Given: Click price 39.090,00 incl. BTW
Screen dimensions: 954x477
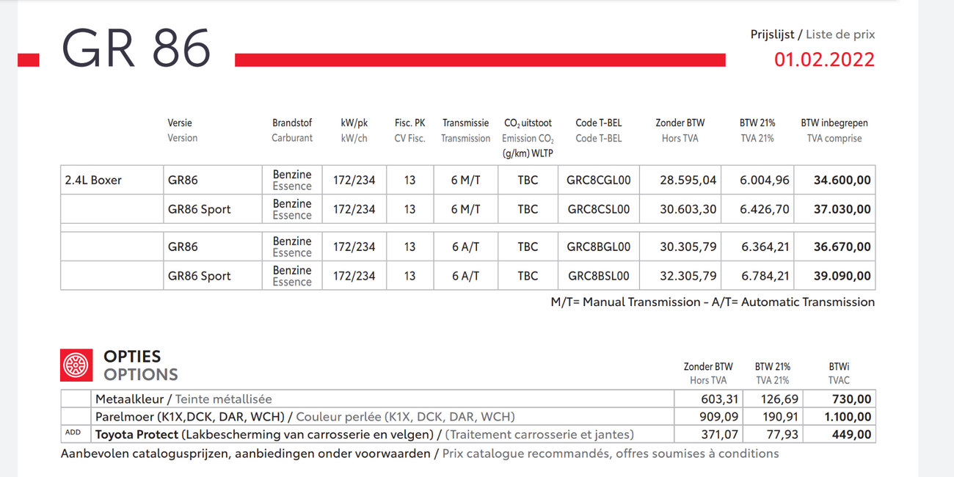Looking at the screenshot, I should 842,276.
